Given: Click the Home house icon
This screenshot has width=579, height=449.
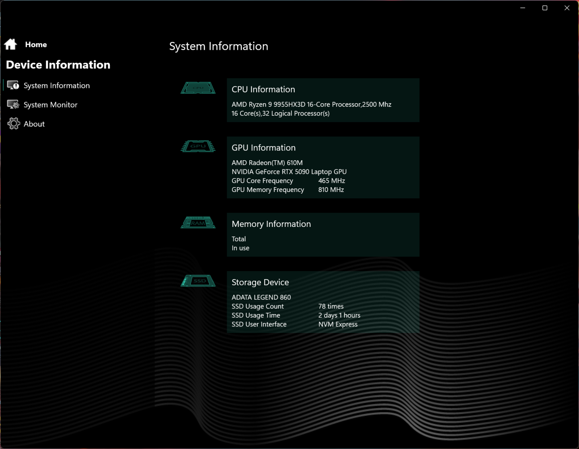Looking at the screenshot, I should click(x=10, y=44).
